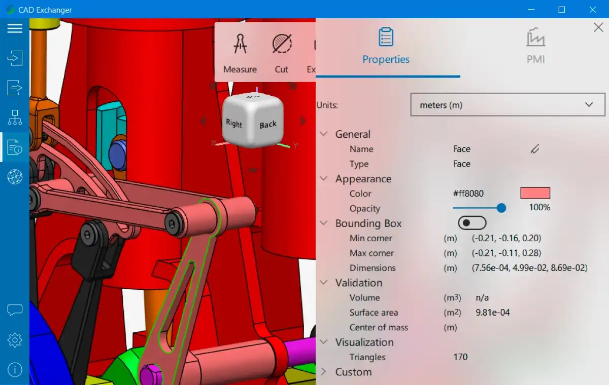
Task: Maximize the CAD Exchanger window
Action: point(562,10)
